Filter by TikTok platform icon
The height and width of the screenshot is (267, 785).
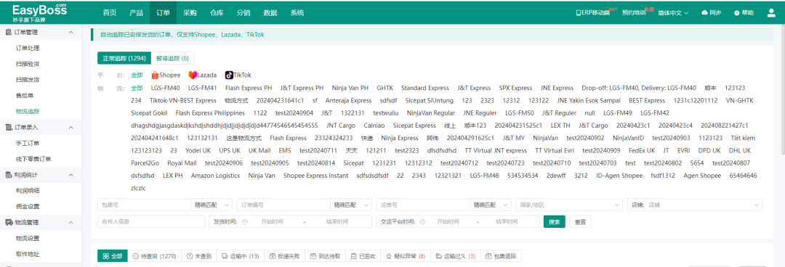229,75
